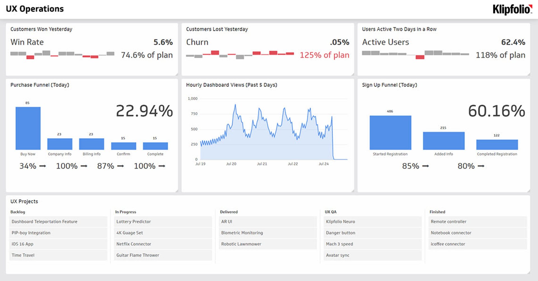Click the arrow following 80% conversion

pyautogui.click(x=481, y=166)
